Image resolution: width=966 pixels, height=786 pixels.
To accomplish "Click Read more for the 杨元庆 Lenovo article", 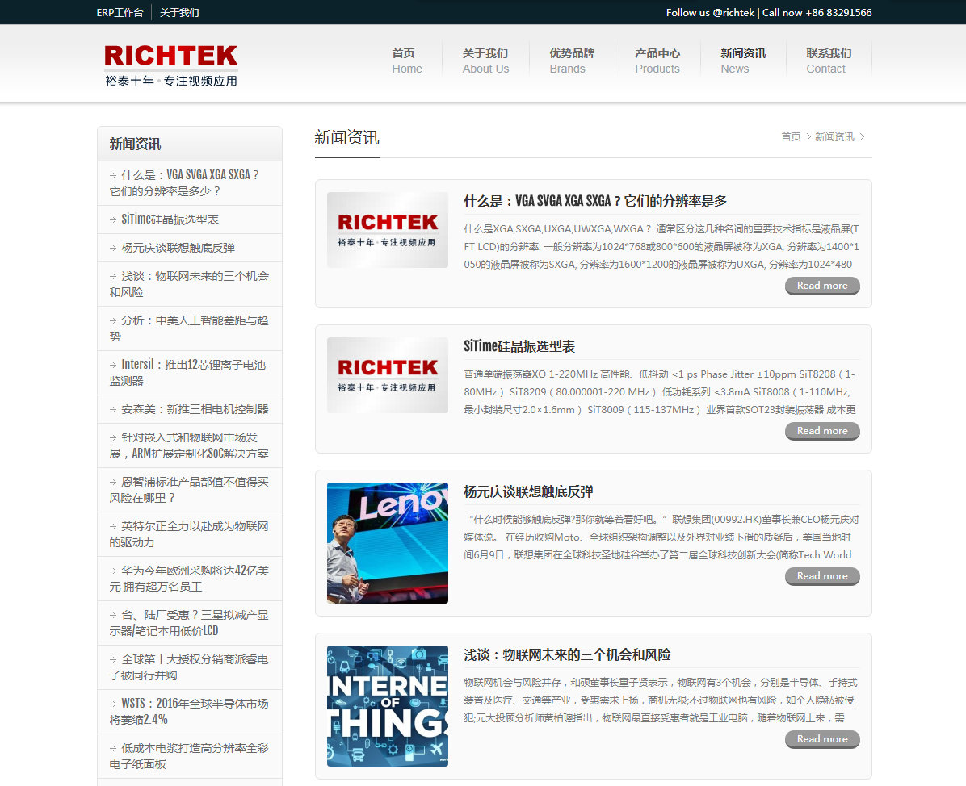I will [x=822, y=576].
